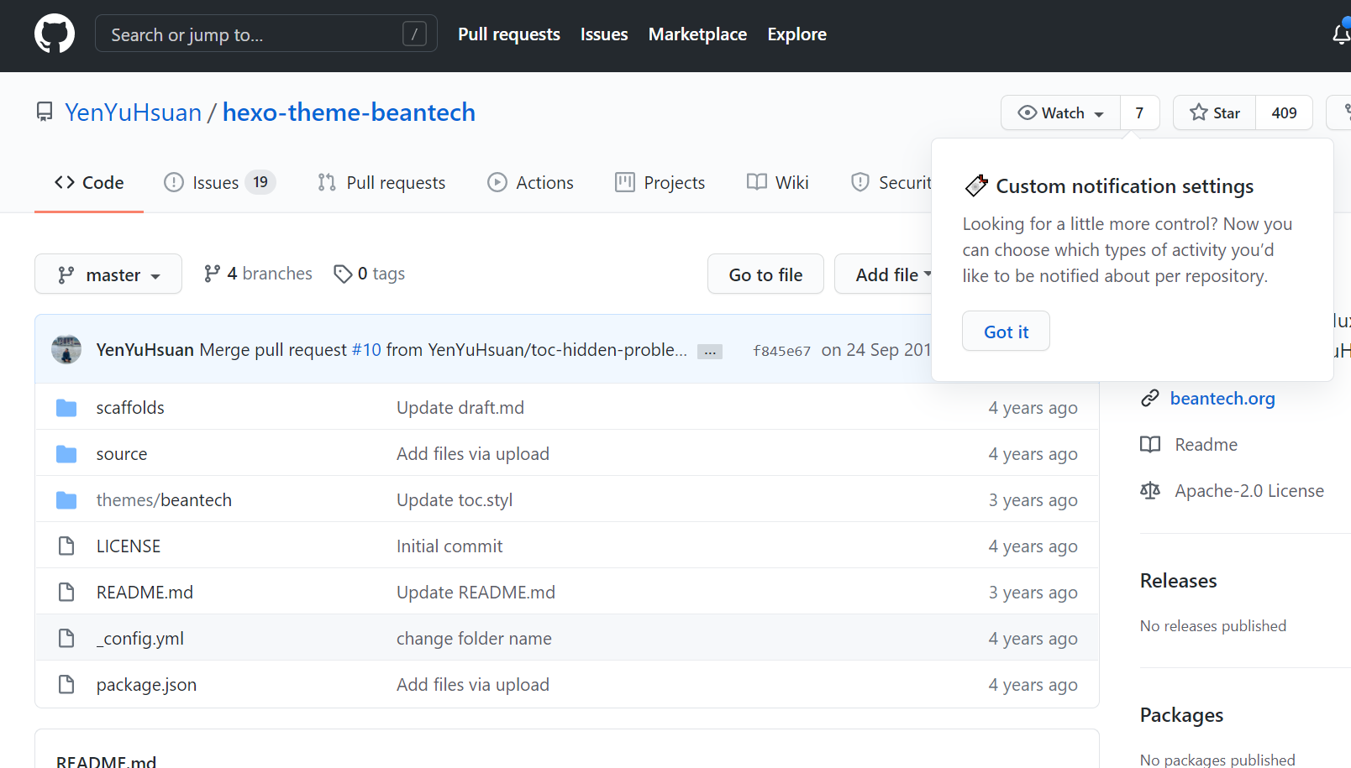The width and height of the screenshot is (1351, 768).
Task: Click Pull requests in the top navigation
Action: [509, 34]
